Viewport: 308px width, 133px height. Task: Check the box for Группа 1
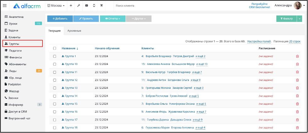55,56
